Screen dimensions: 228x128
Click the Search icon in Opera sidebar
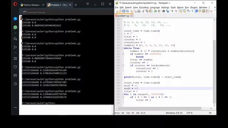point(15,39)
